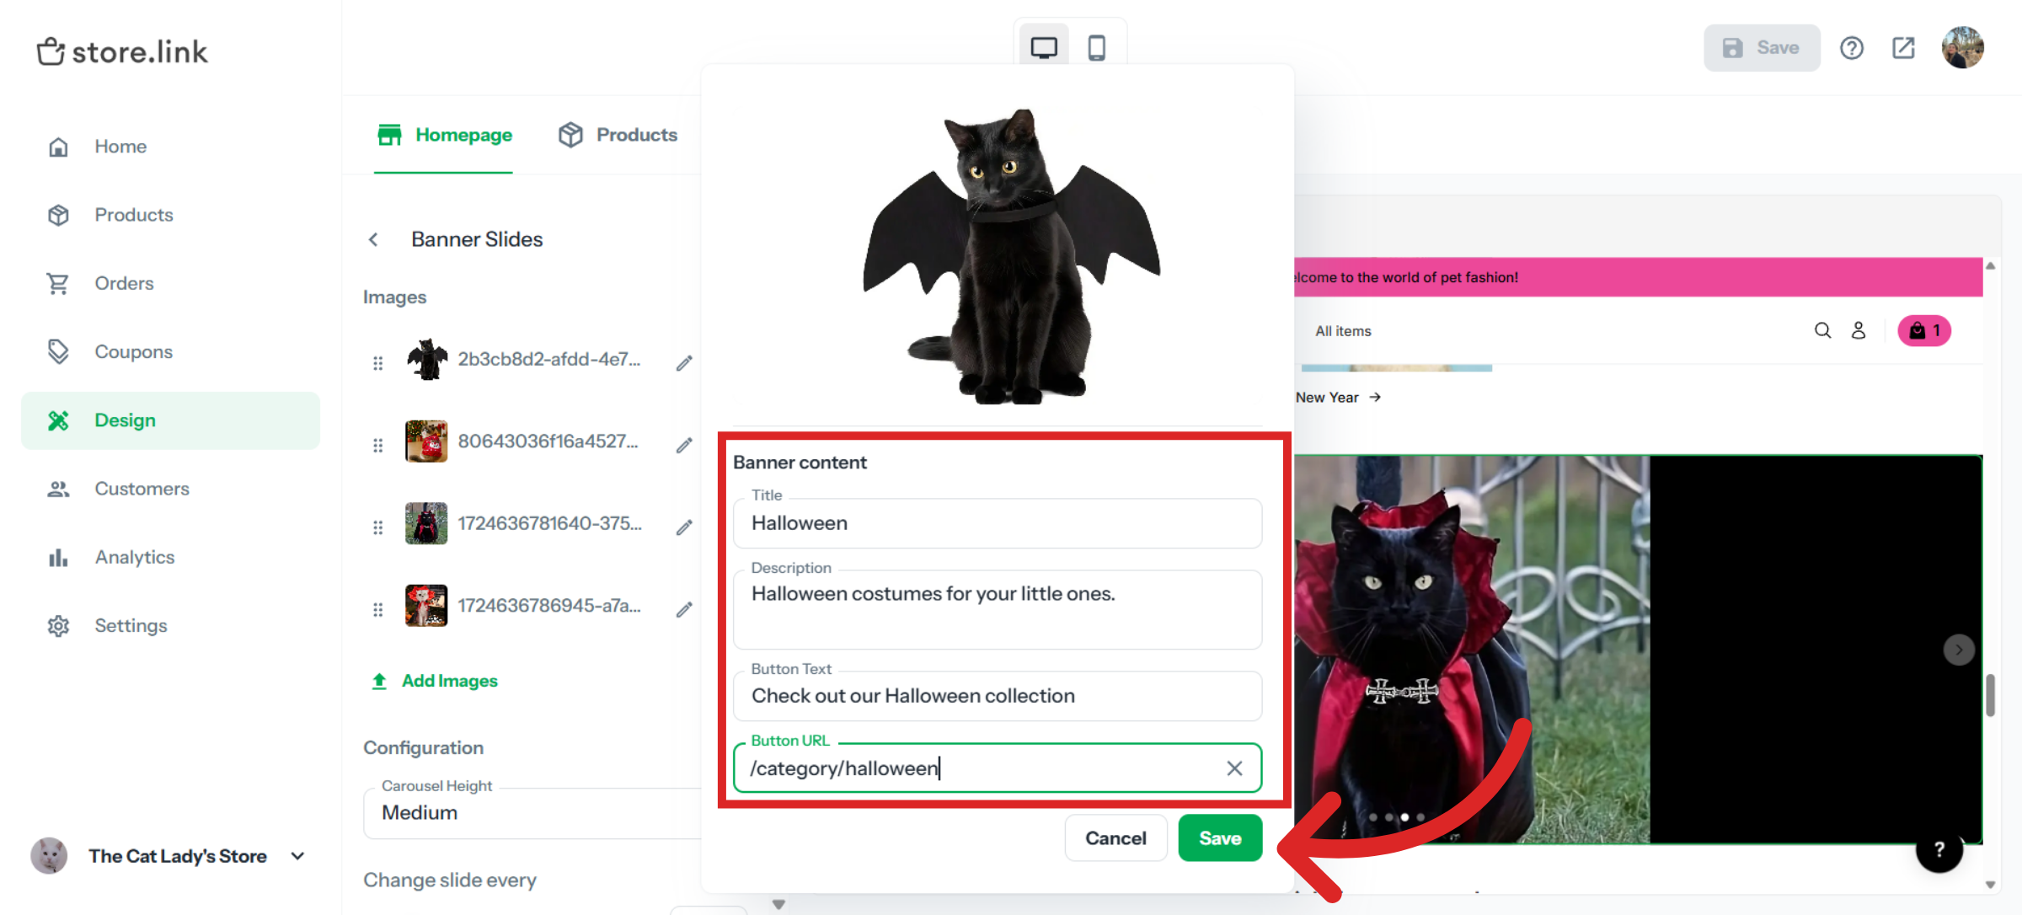Click the top bar Save button
The width and height of the screenshot is (2022, 915).
tap(1762, 48)
